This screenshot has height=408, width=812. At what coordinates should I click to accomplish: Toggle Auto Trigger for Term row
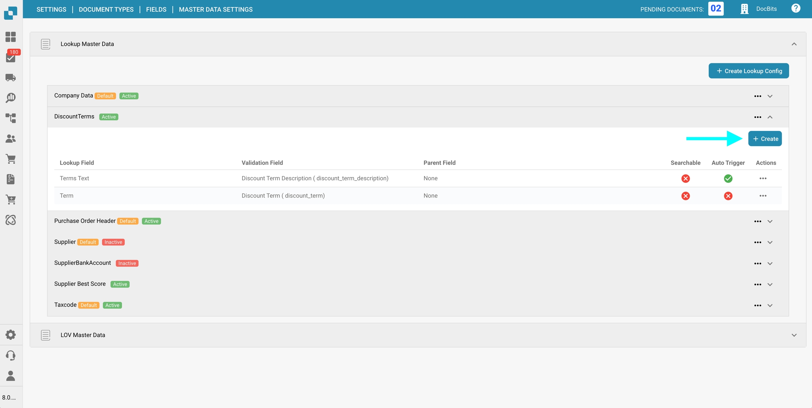(728, 196)
